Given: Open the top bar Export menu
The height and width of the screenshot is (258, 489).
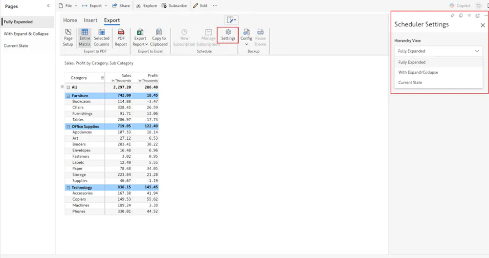Looking at the screenshot, I should tap(94, 5).
